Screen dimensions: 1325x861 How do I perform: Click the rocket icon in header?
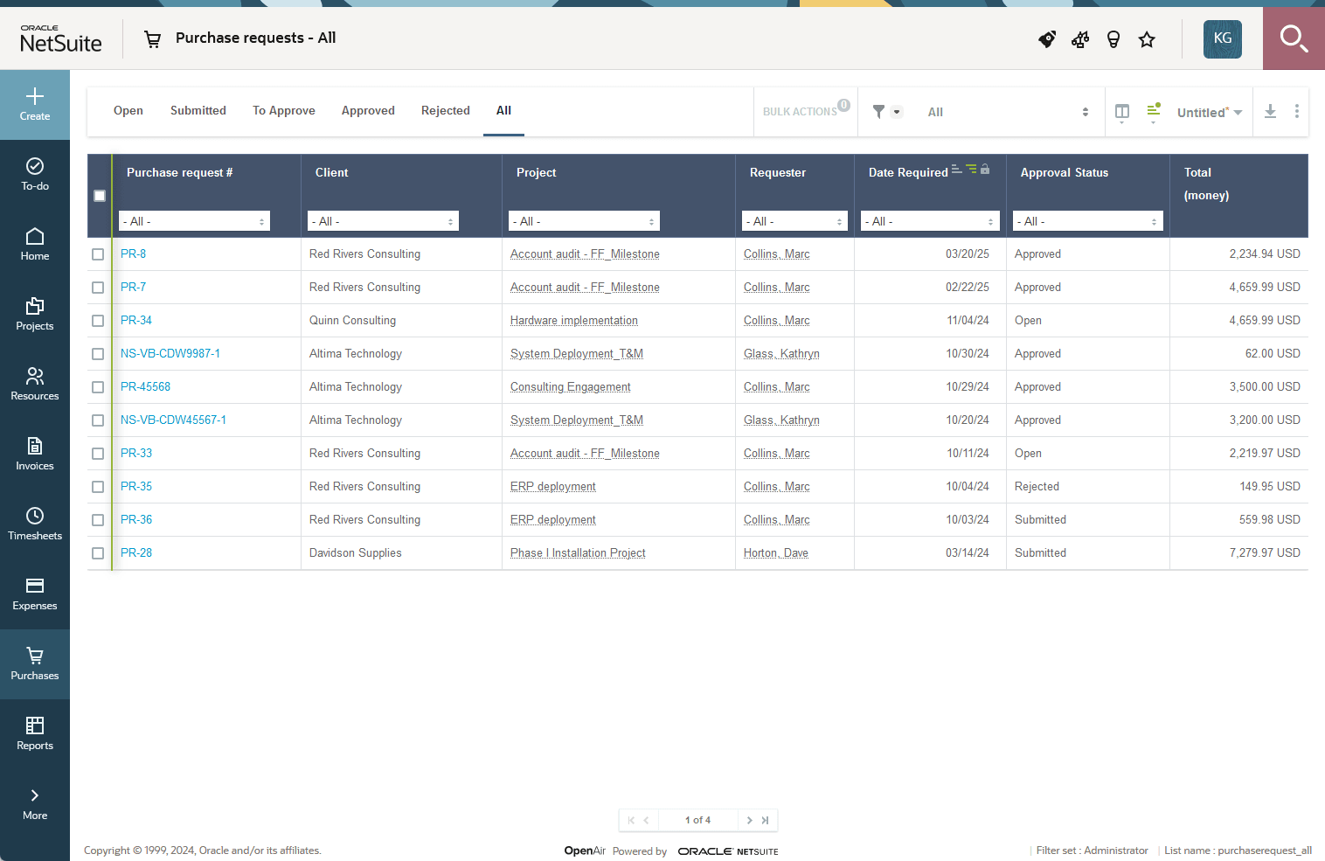click(x=1047, y=39)
